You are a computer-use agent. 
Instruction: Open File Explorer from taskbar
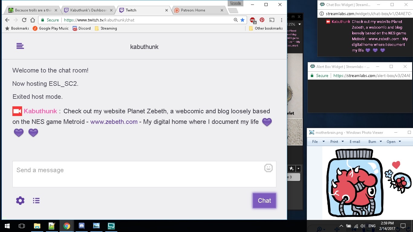pyautogui.click(x=37, y=226)
